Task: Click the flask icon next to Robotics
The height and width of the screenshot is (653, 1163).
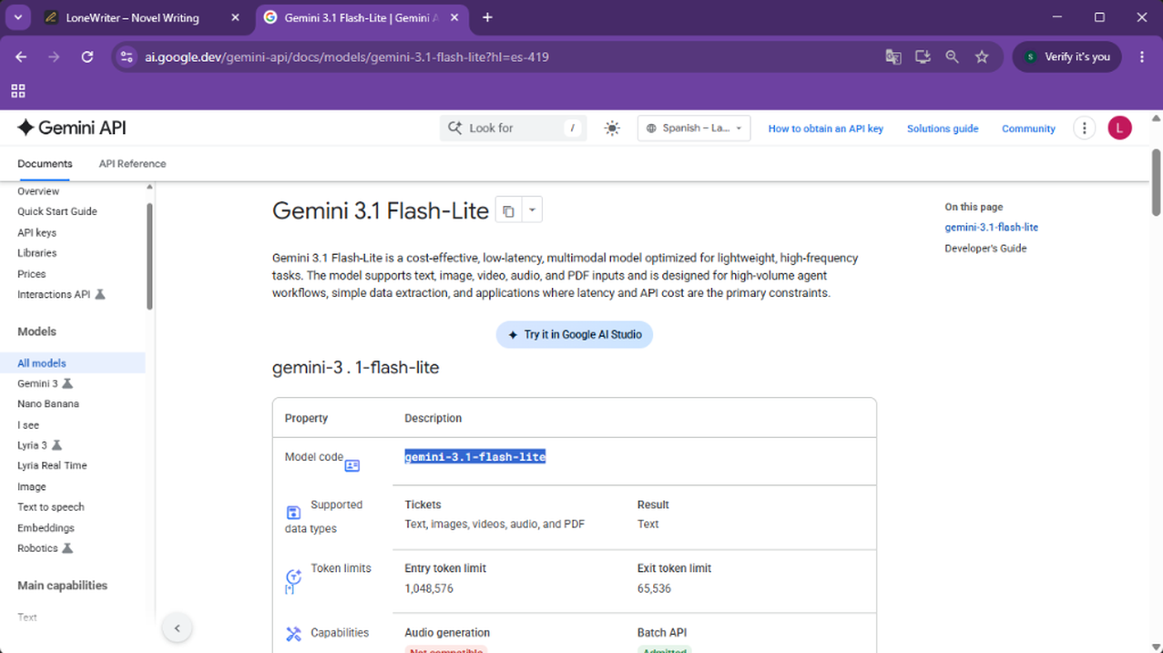Action: (67, 548)
